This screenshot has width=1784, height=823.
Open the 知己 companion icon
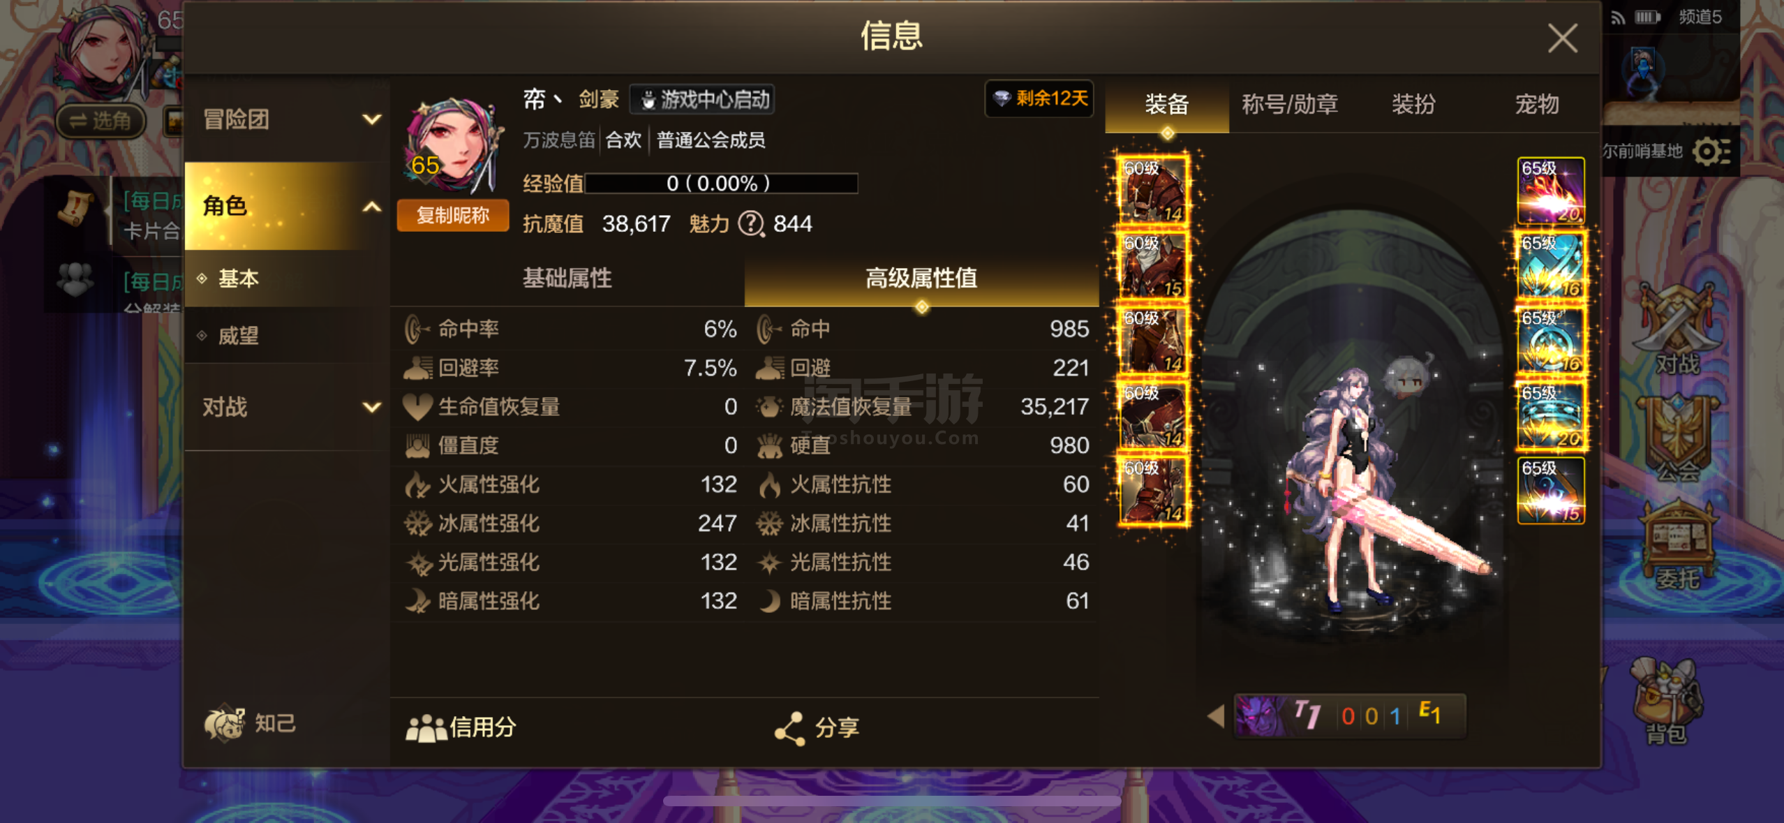click(250, 723)
